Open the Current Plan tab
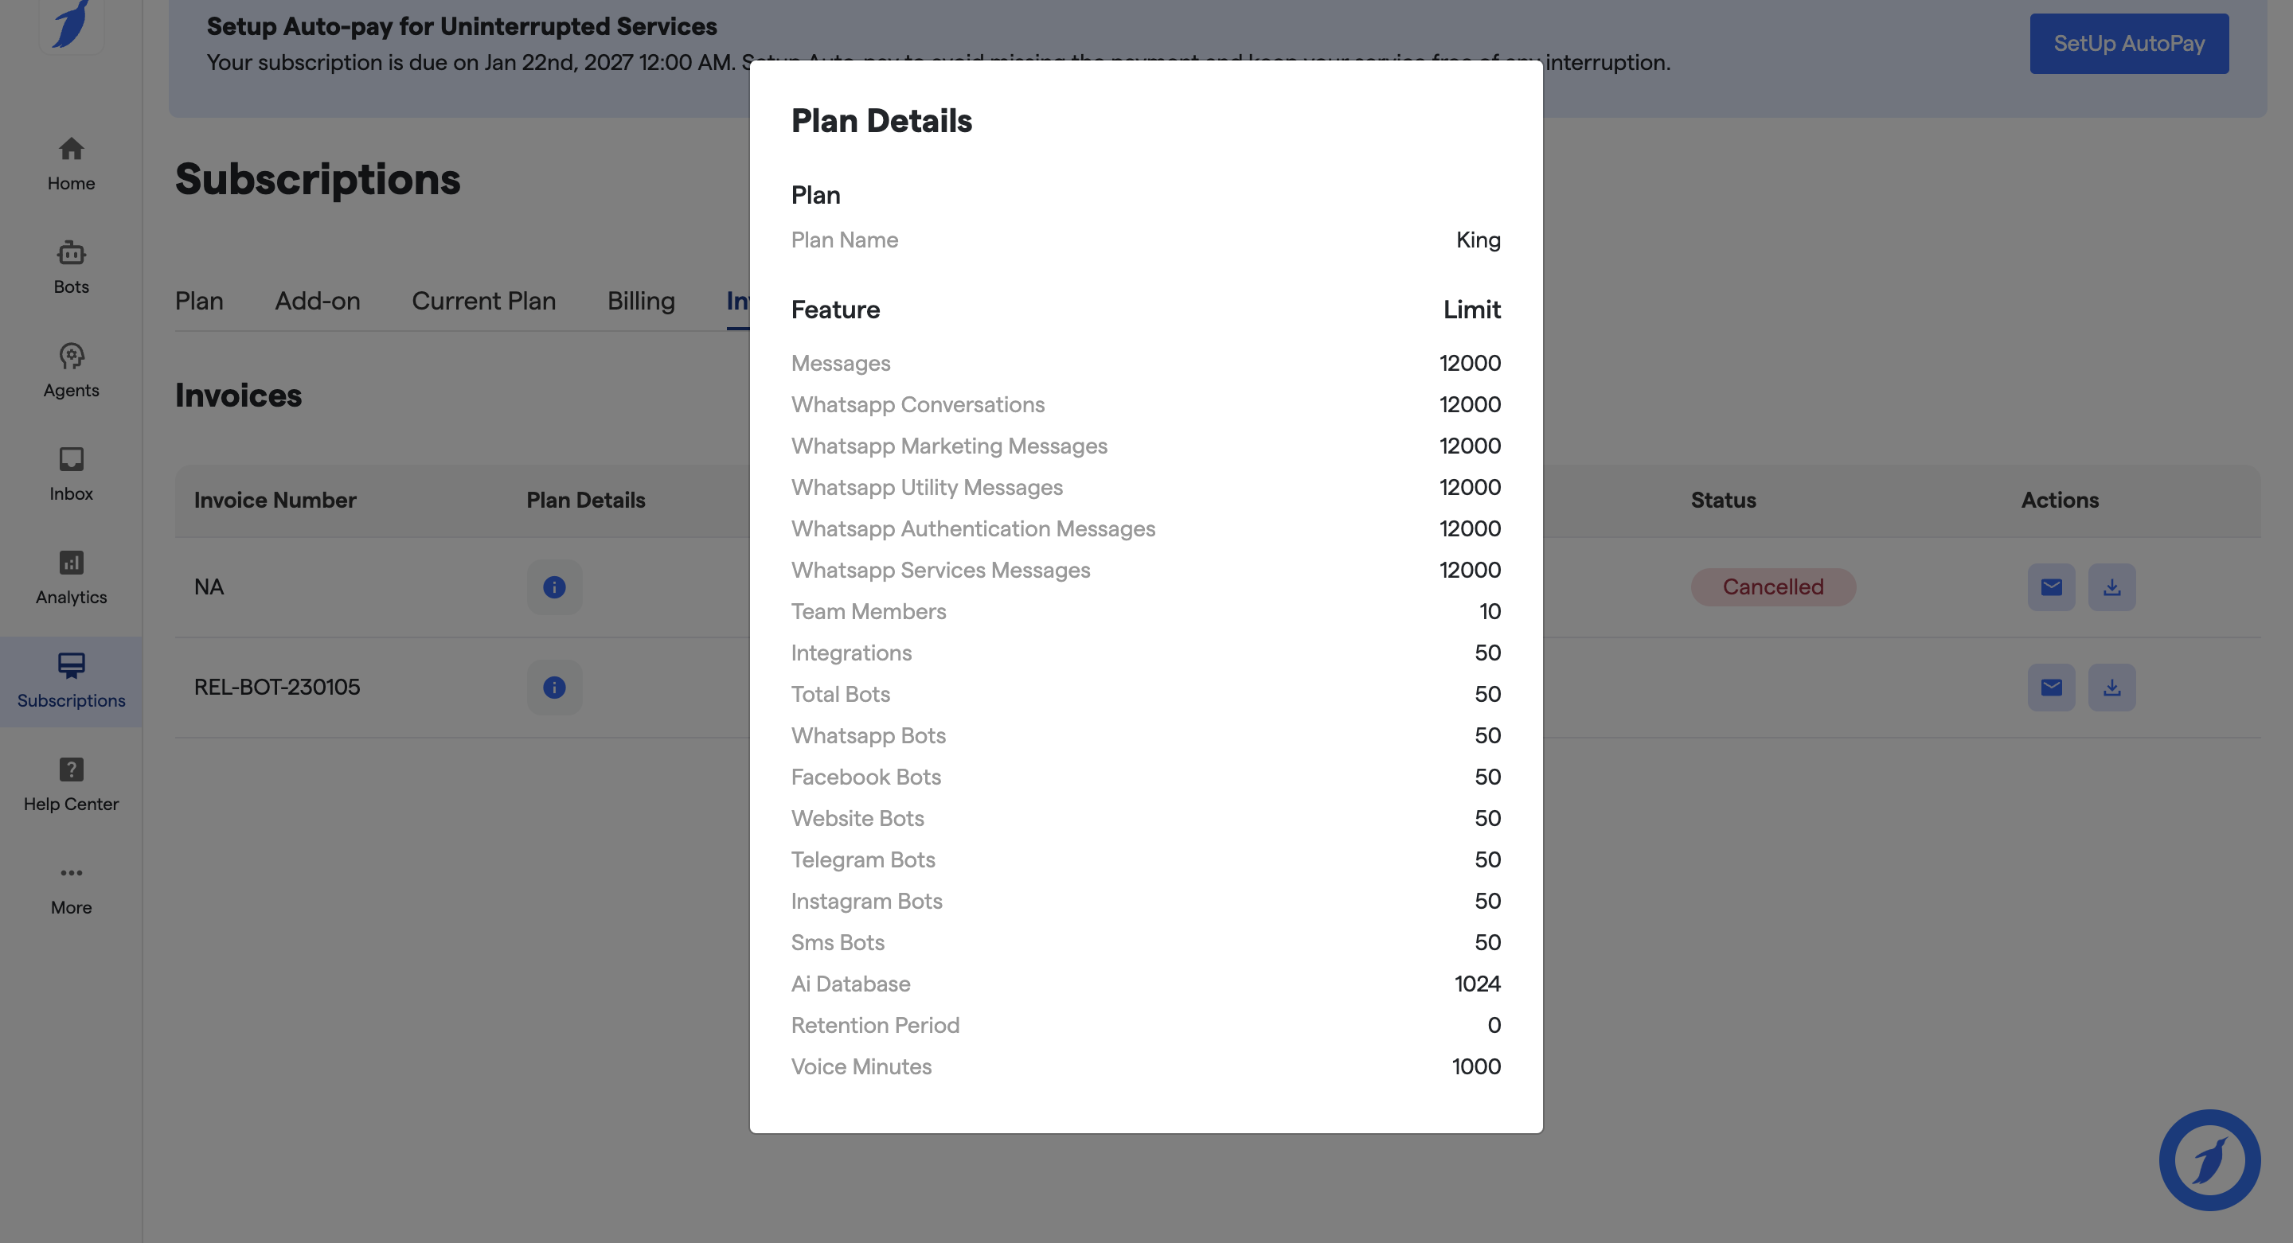2293x1243 pixels. click(483, 301)
